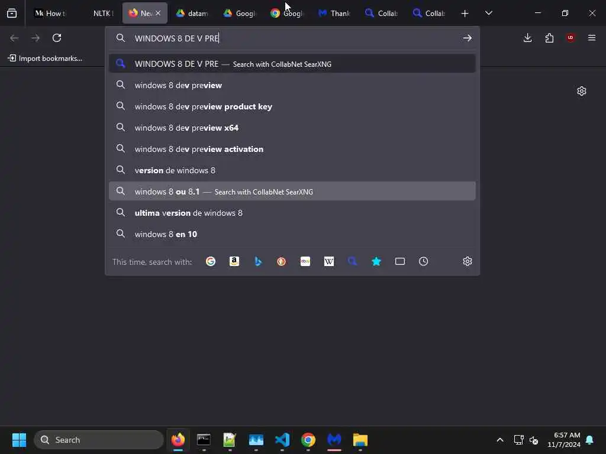Open the Downloads panel

pyautogui.click(x=527, y=38)
